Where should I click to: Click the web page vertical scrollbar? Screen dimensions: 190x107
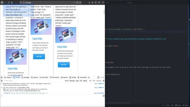pos(104,12)
